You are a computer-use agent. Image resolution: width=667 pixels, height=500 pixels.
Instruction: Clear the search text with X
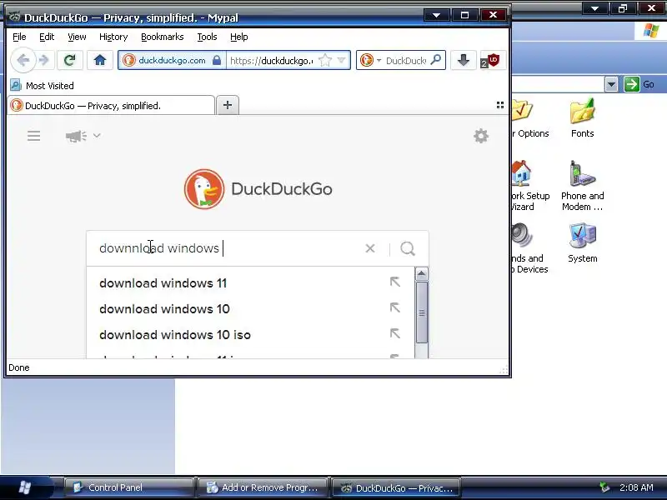click(370, 248)
